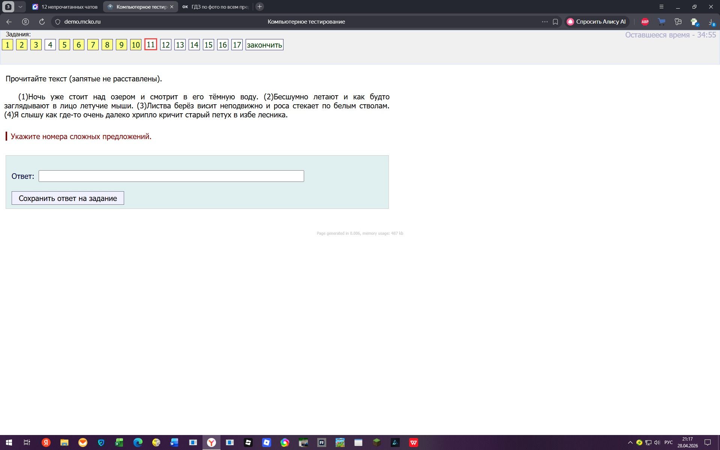Click закончить to finish test
This screenshot has width=720, height=450.
(264, 45)
